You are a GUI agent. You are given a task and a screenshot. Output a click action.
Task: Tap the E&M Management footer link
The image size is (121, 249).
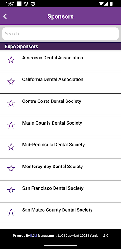point(47,236)
